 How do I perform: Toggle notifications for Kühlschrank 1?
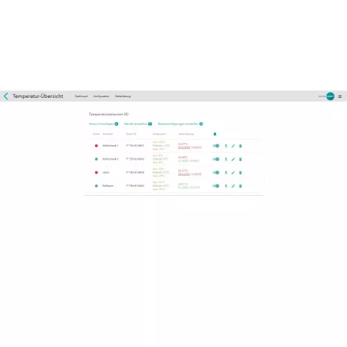216,146
